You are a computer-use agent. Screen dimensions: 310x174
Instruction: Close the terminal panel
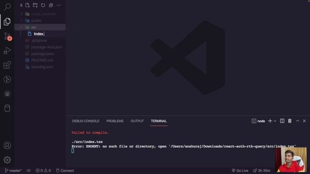(304, 121)
